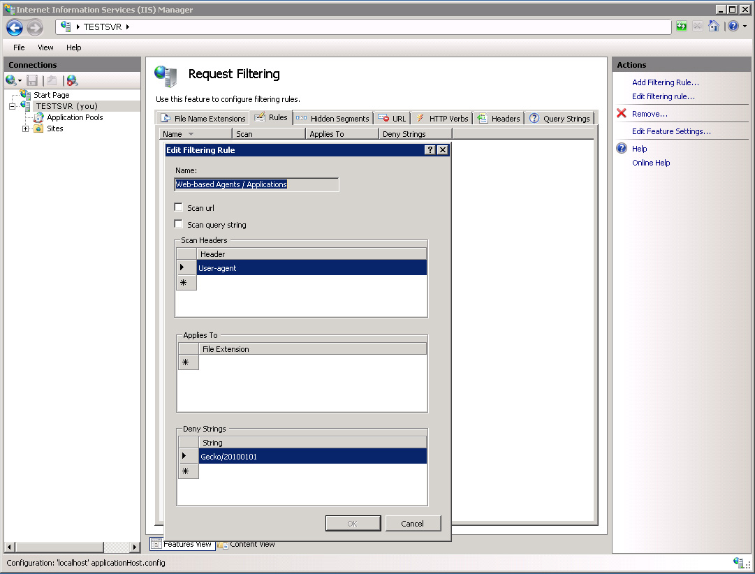Click the Forward navigation arrow

coord(35,27)
